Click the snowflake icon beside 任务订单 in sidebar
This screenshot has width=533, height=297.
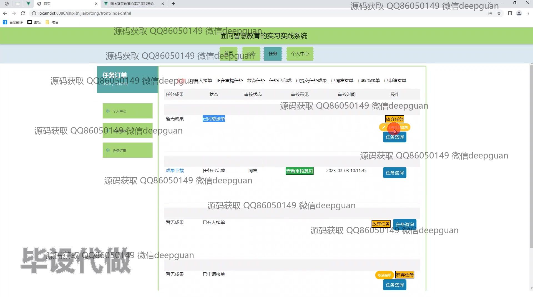tap(108, 150)
